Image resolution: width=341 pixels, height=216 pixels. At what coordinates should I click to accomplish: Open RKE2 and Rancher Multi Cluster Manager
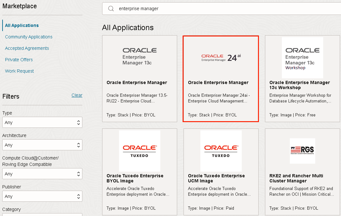[296, 178]
